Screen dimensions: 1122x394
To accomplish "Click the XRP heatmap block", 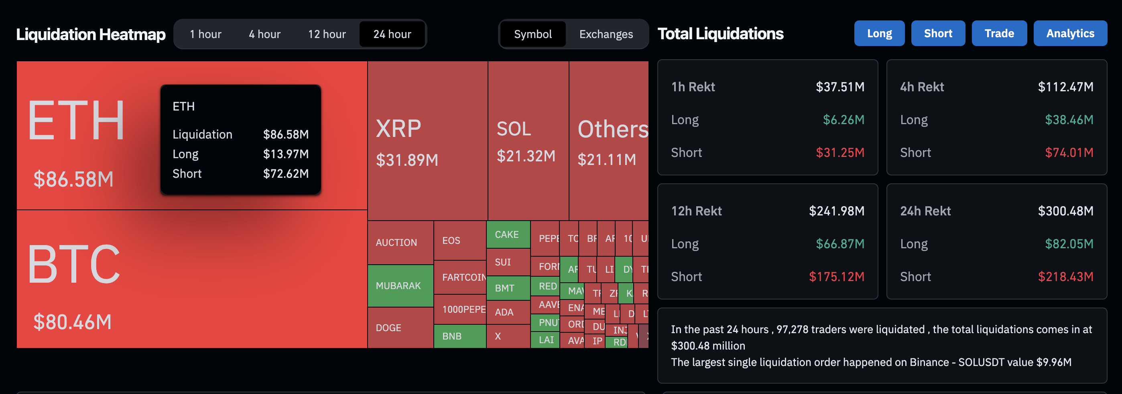I will (x=427, y=141).
